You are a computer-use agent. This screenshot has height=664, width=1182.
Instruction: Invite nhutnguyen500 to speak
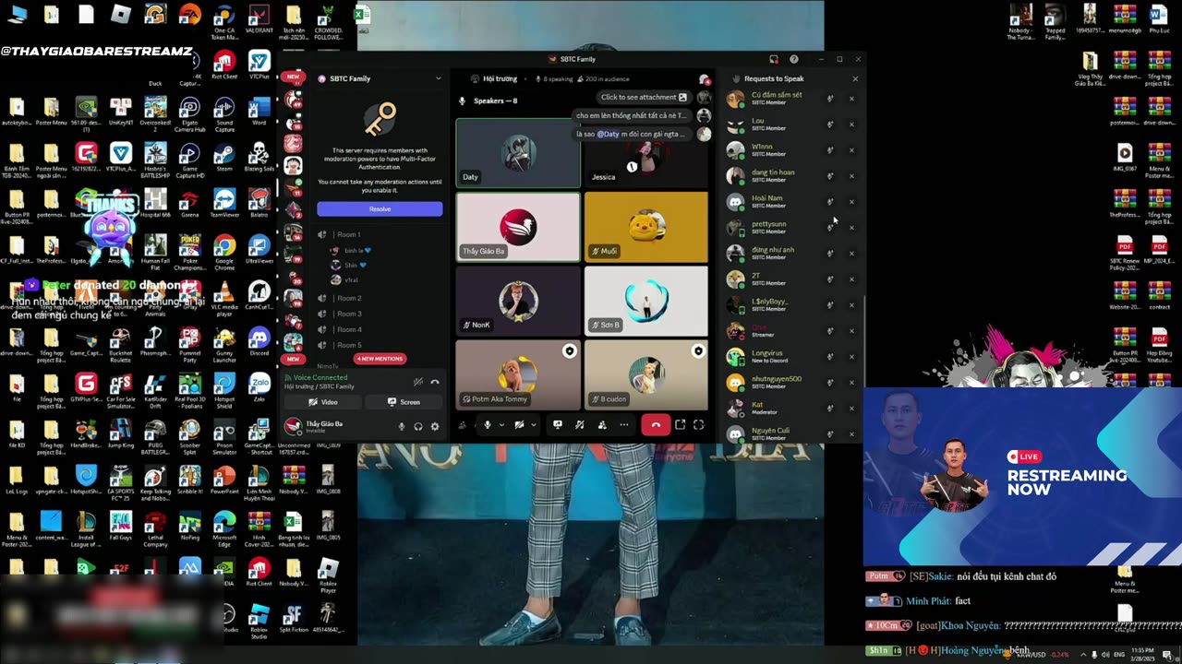[830, 383]
